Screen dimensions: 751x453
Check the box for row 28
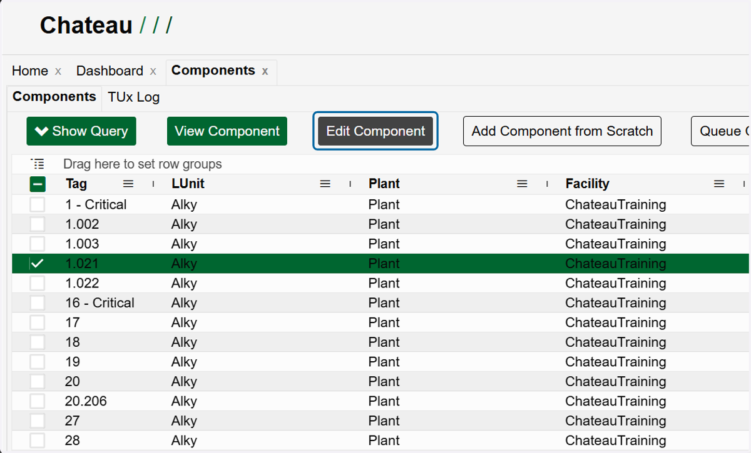tap(38, 441)
